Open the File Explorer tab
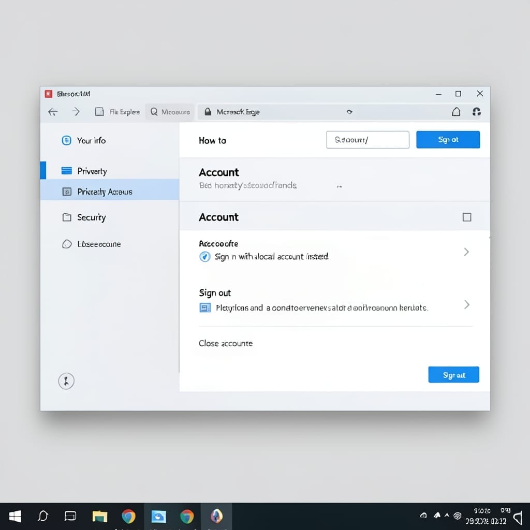 pyautogui.click(x=117, y=112)
